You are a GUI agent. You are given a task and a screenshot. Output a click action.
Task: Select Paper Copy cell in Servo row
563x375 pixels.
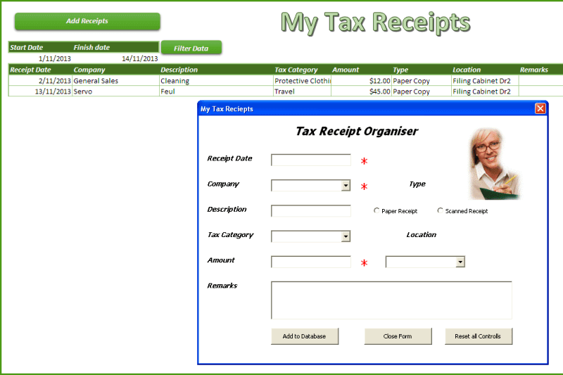(x=422, y=91)
